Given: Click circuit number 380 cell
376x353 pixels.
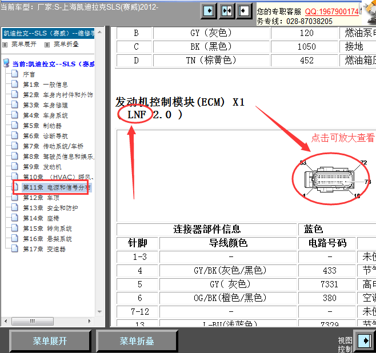Looking at the screenshot, I should (327, 298).
